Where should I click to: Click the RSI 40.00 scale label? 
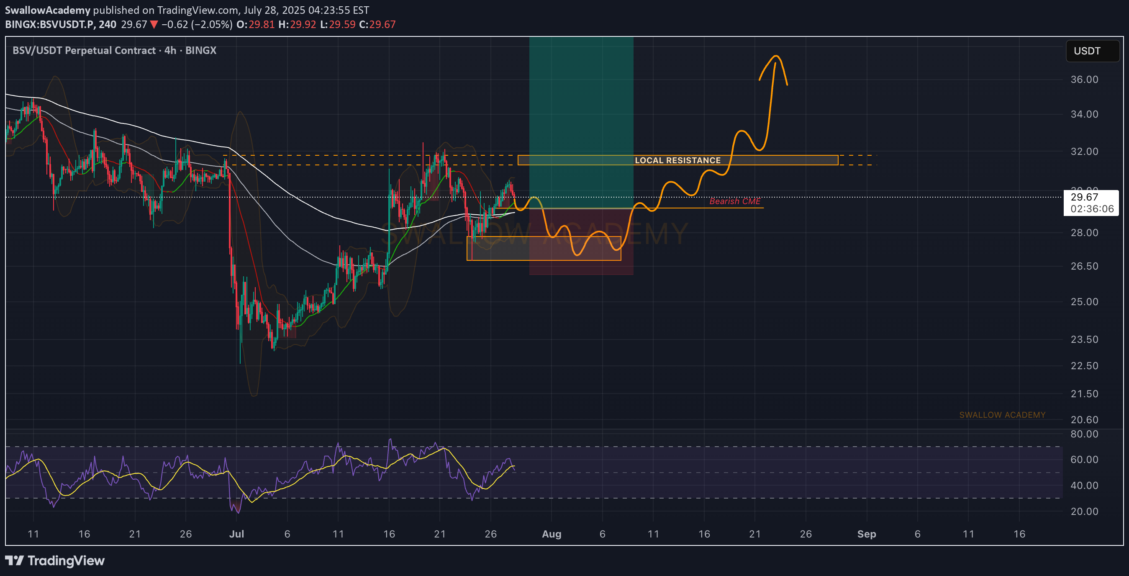point(1084,485)
